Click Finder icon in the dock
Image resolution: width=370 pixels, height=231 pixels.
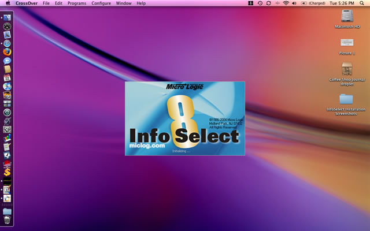pyautogui.click(x=7, y=18)
